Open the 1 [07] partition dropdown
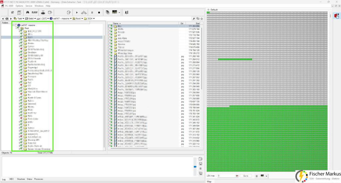Screen dimensions: 341x183 pyautogui.click(x=48, y=19)
